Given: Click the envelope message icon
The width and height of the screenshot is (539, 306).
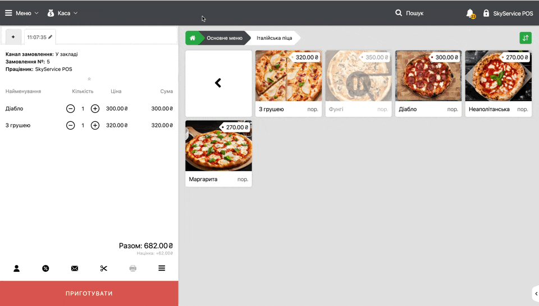Looking at the screenshot, I should (75, 268).
